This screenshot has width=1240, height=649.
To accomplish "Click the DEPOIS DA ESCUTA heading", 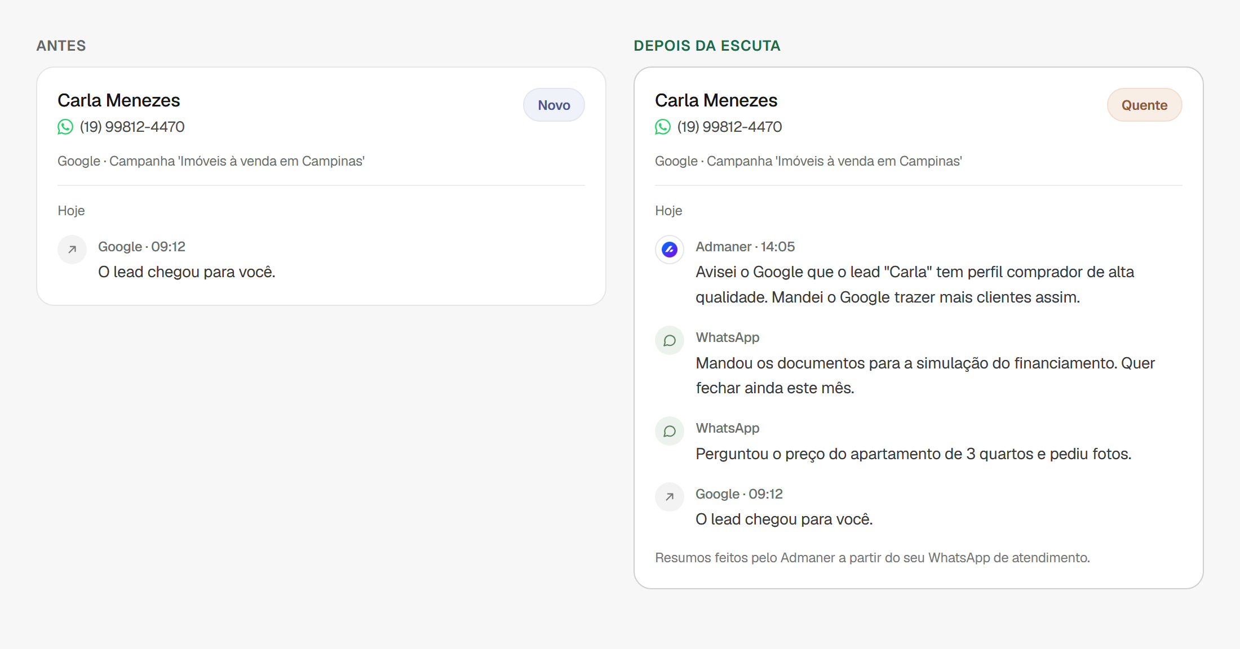I will click(x=707, y=46).
